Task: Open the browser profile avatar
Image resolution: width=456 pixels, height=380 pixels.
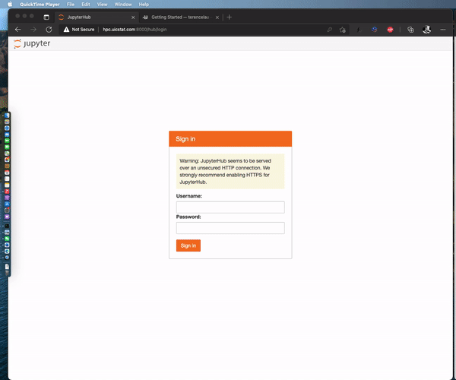Action: [426, 30]
